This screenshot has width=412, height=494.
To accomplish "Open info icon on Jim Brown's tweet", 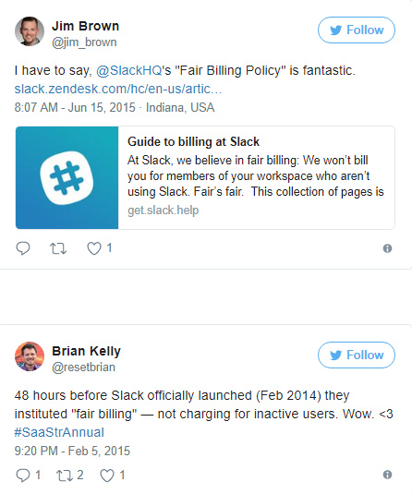I will (x=387, y=248).
